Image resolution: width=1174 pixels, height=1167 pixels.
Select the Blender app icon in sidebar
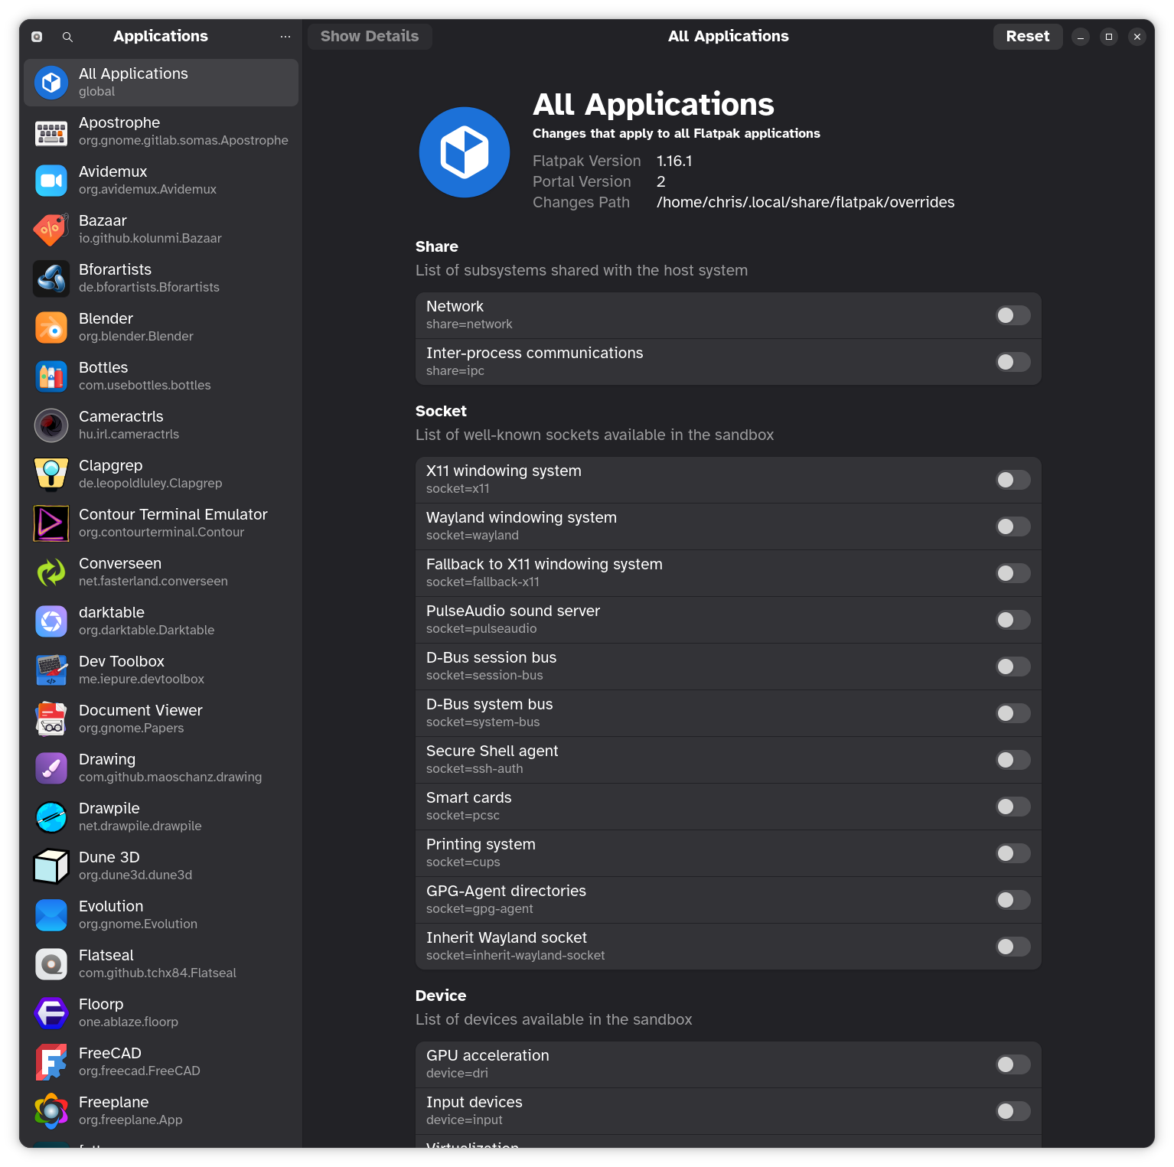pyautogui.click(x=51, y=328)
